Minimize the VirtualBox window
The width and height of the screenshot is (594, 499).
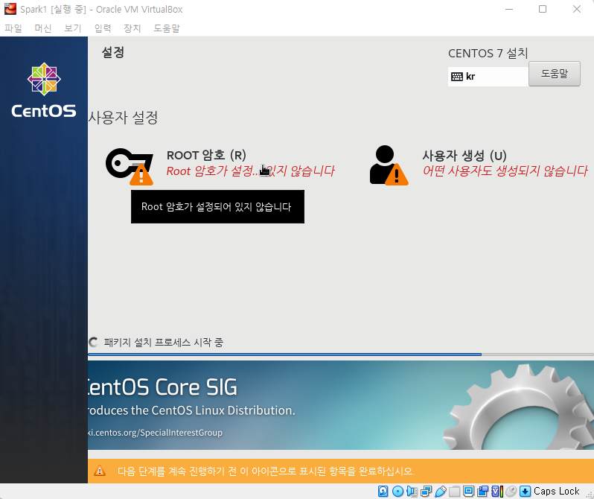509,9
